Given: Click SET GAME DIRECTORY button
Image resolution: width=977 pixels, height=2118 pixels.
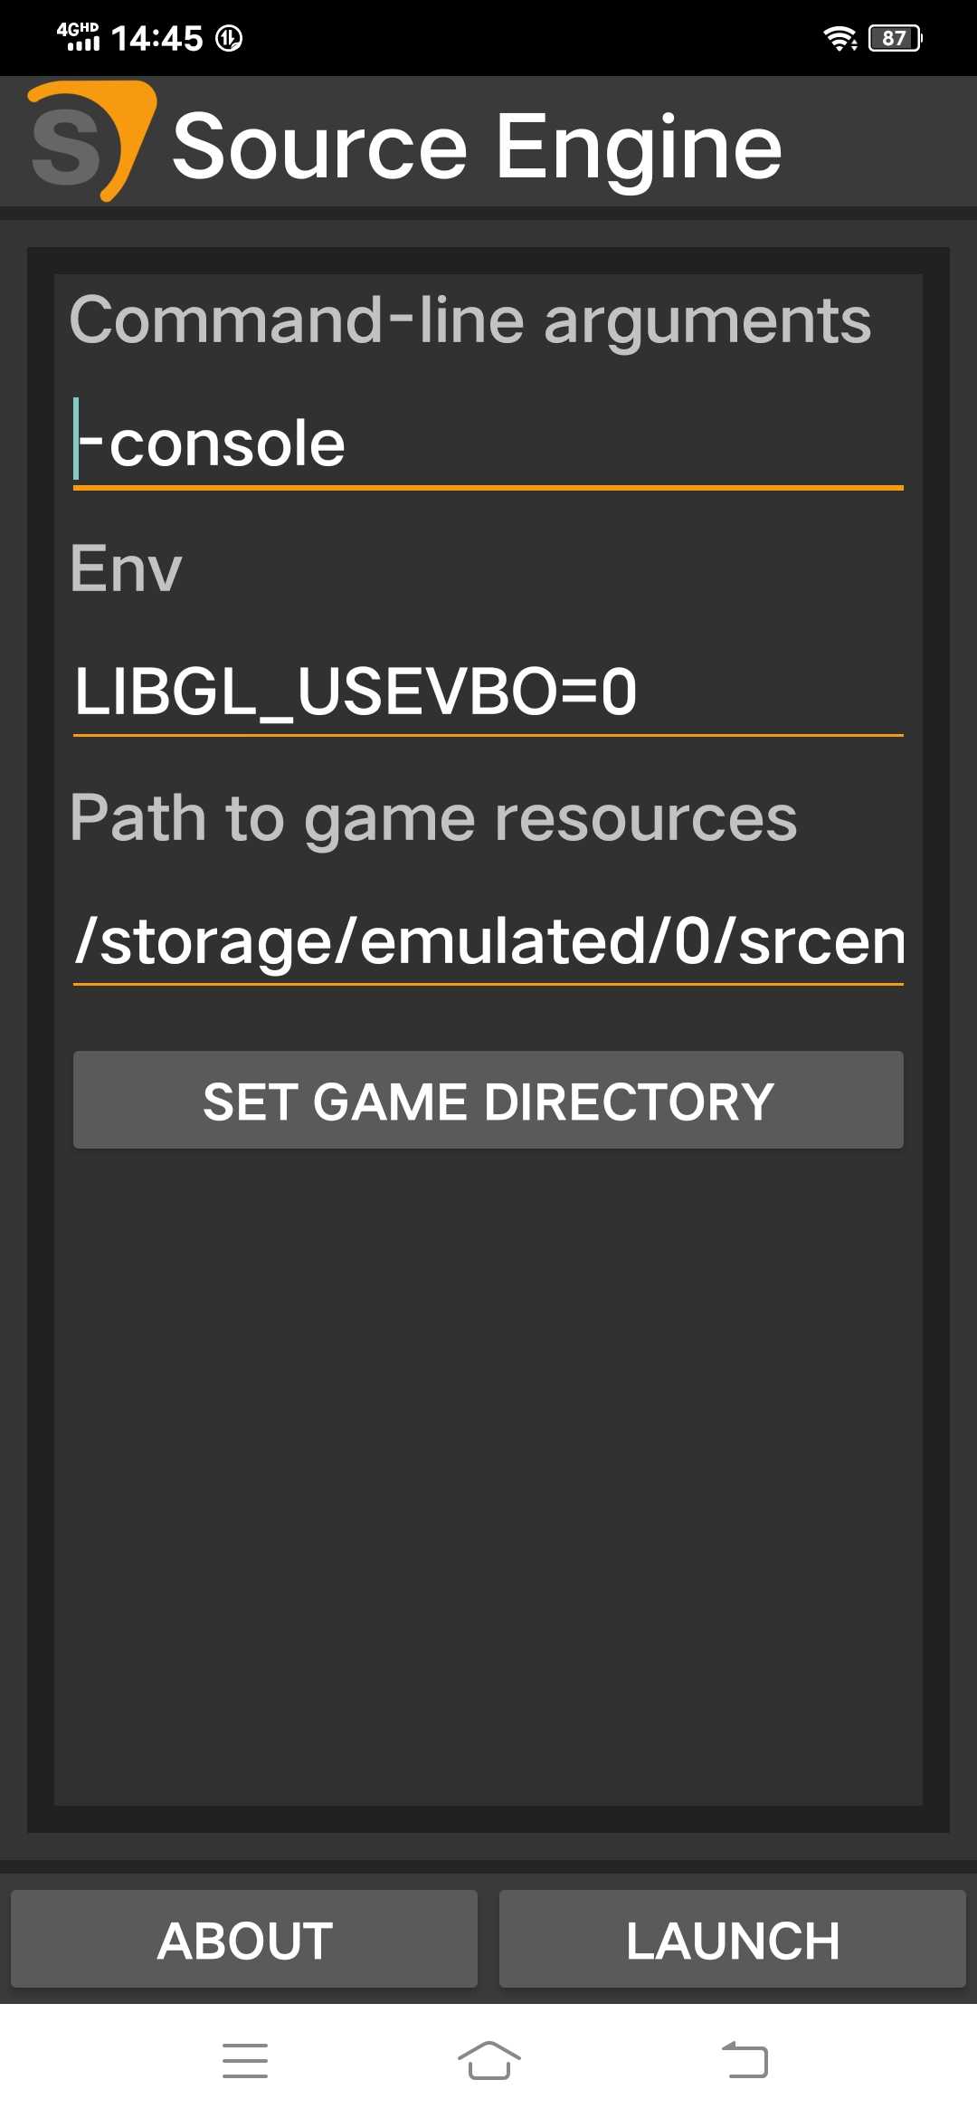Looking at the screenshot, I should coord(488,1100).
